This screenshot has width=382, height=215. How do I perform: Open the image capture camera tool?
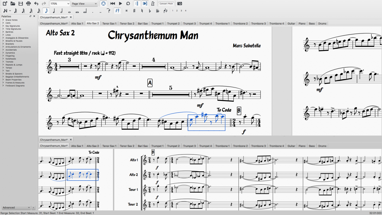179,4
